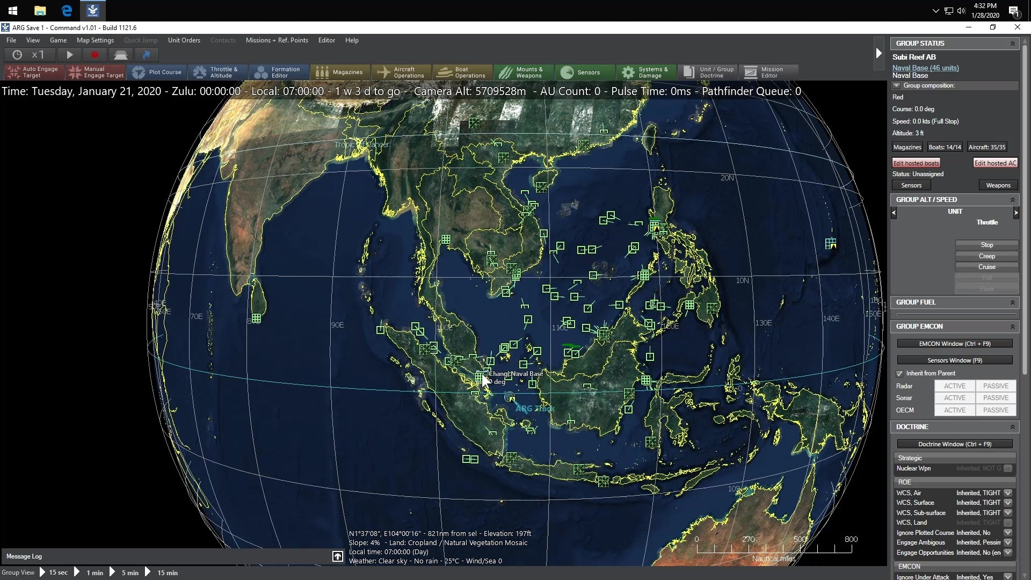Open the Windows Start menu

13,10
